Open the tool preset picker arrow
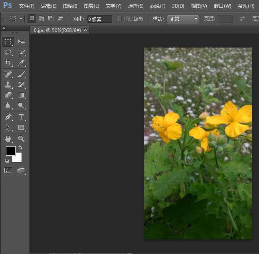 pyautogui.click(x=20, y=19)
